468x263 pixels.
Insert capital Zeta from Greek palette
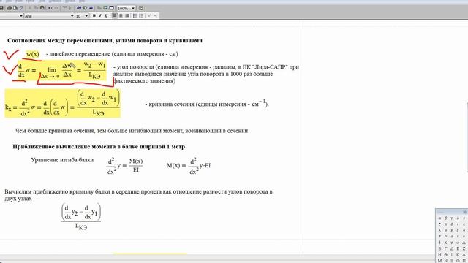click(x=464, y=248)
